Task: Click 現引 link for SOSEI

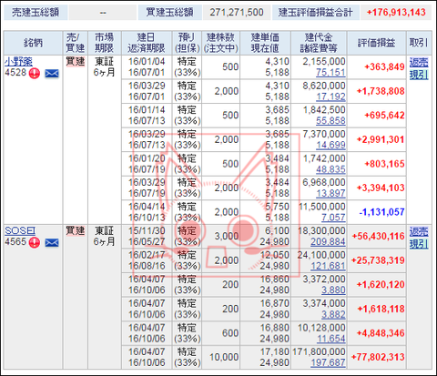Action: click(x=419, y=244)
